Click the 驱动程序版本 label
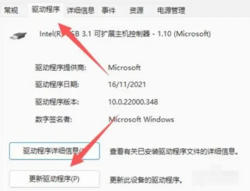The height and width of the screenshot is (191, 250). tap(57, 102)
